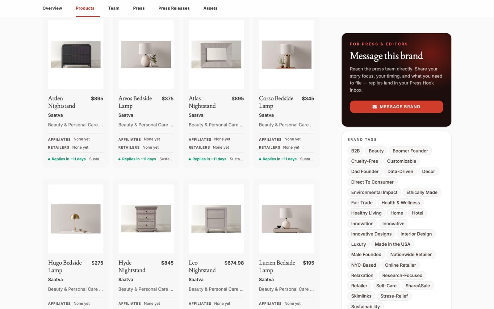Select the Direct To Consumer tag
Image resolution: width=494 pixels, height=309 pixels.
coord(372,182)
